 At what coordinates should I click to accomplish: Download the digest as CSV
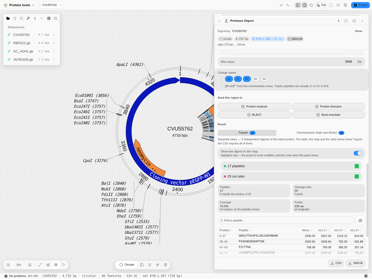[x=336, y=263]
